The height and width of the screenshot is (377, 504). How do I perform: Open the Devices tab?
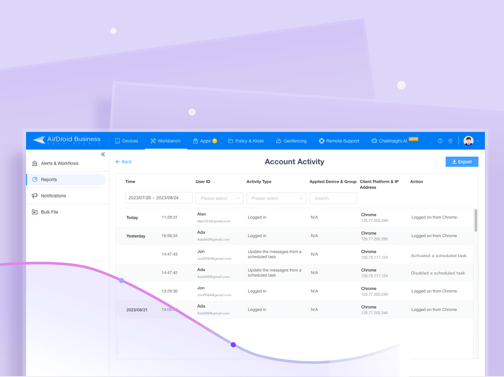click(x=126, y=141)
